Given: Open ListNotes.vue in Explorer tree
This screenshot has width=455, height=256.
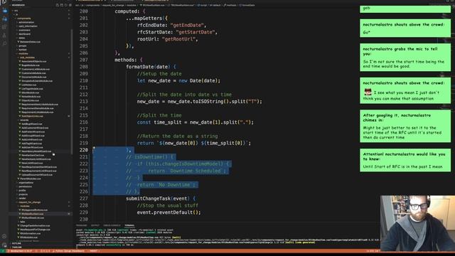Looking at the screenshot, I should (x=28, y=85).
